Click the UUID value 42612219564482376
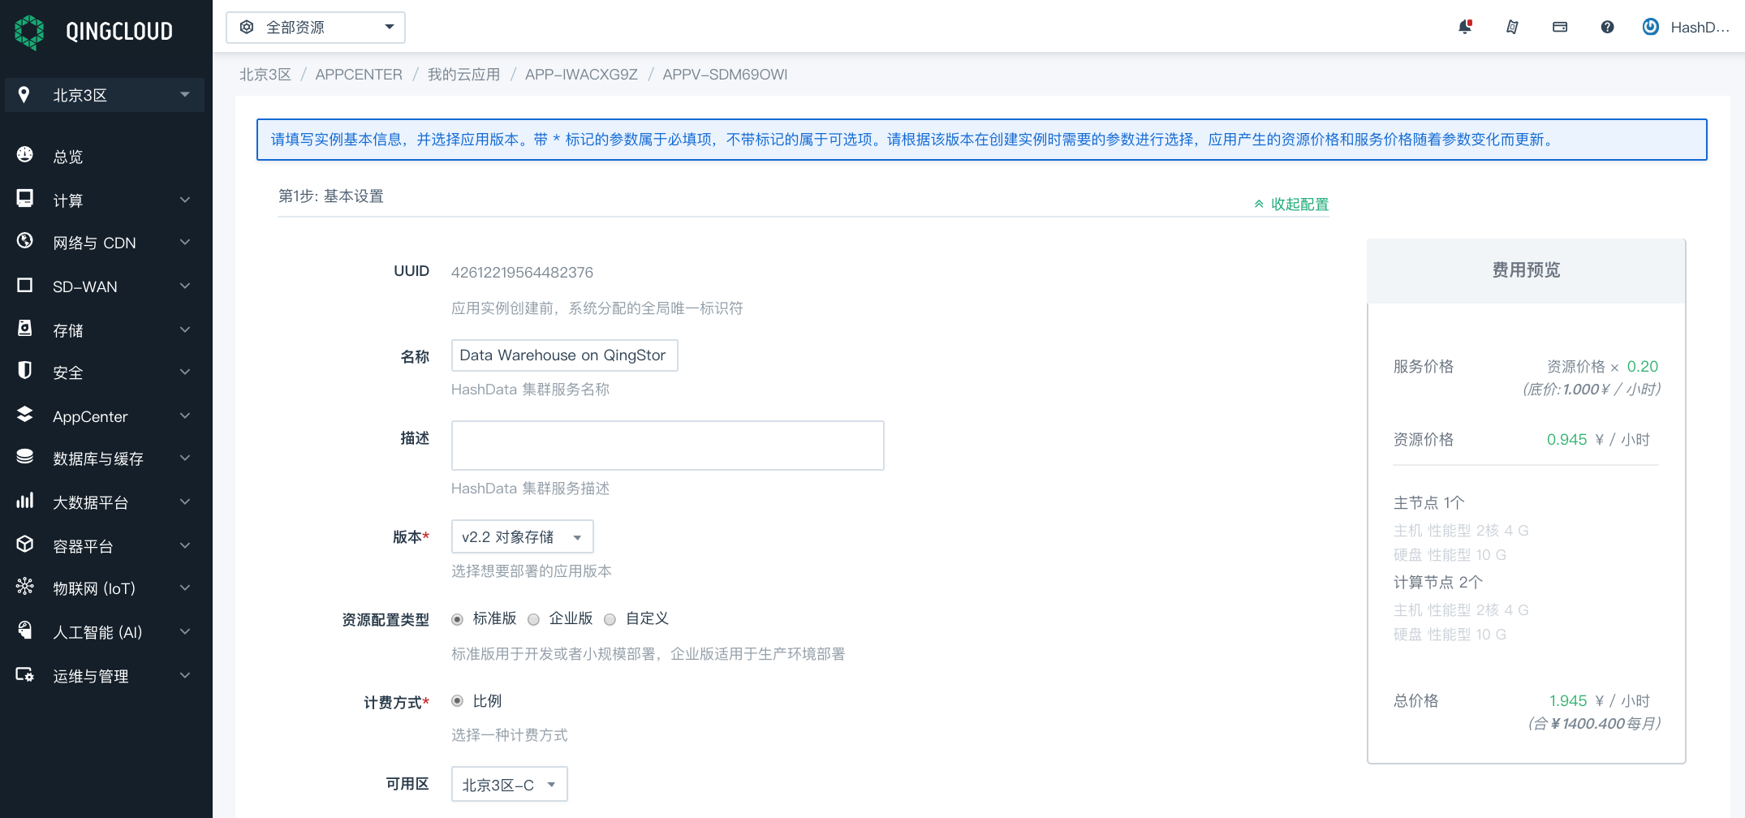The image size is (1745, 818). click(522, 272)
